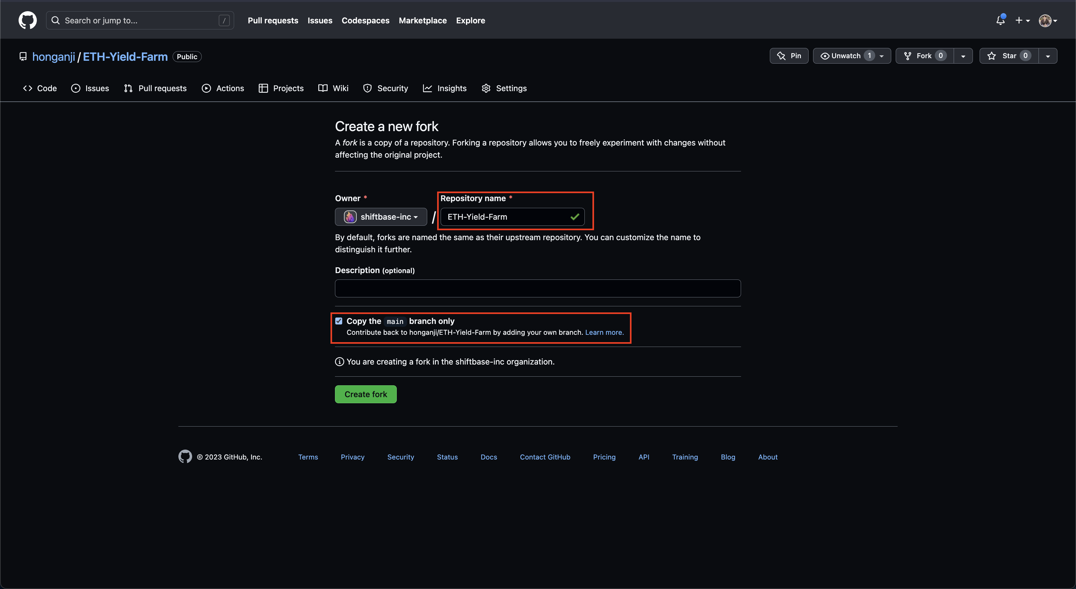Open Pull requests in top navigation
Screen dimensions: 1076x589
273,20
